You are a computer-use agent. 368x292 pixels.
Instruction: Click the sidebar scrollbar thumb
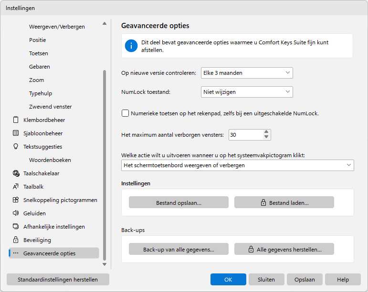pos(105,165)
